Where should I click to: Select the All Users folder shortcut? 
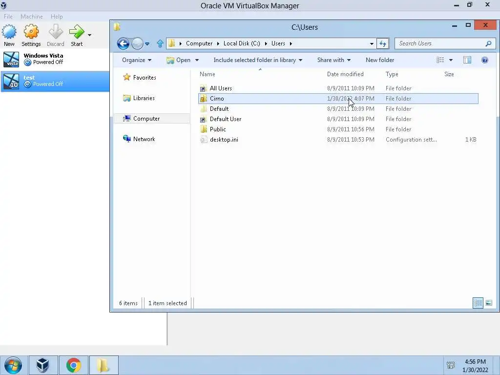(x=338, y=88)
